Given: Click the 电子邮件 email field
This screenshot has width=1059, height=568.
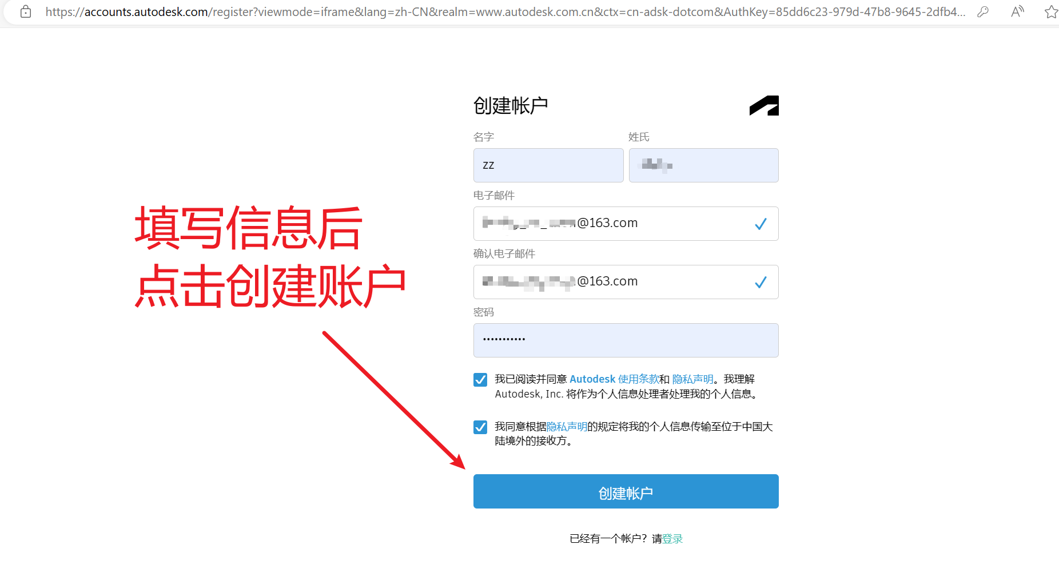Looking at the screenshot, I should coord(626,224).
